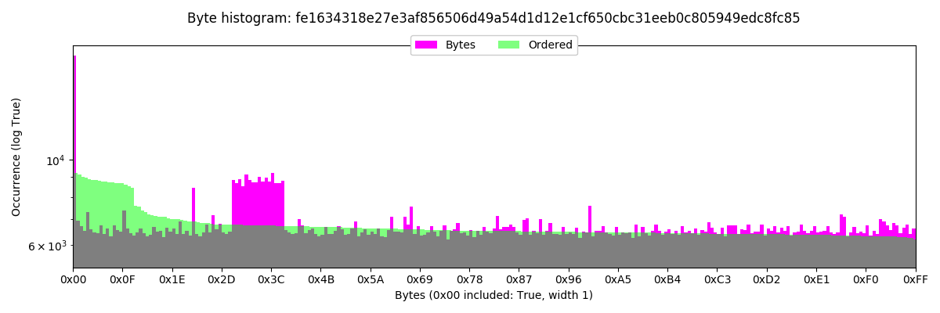Image resolution: width=940 pixels, height=313 pixels.
Task: Click the 'Occurrence (log True)' y-axis label
Action: (x=16, y=156)
